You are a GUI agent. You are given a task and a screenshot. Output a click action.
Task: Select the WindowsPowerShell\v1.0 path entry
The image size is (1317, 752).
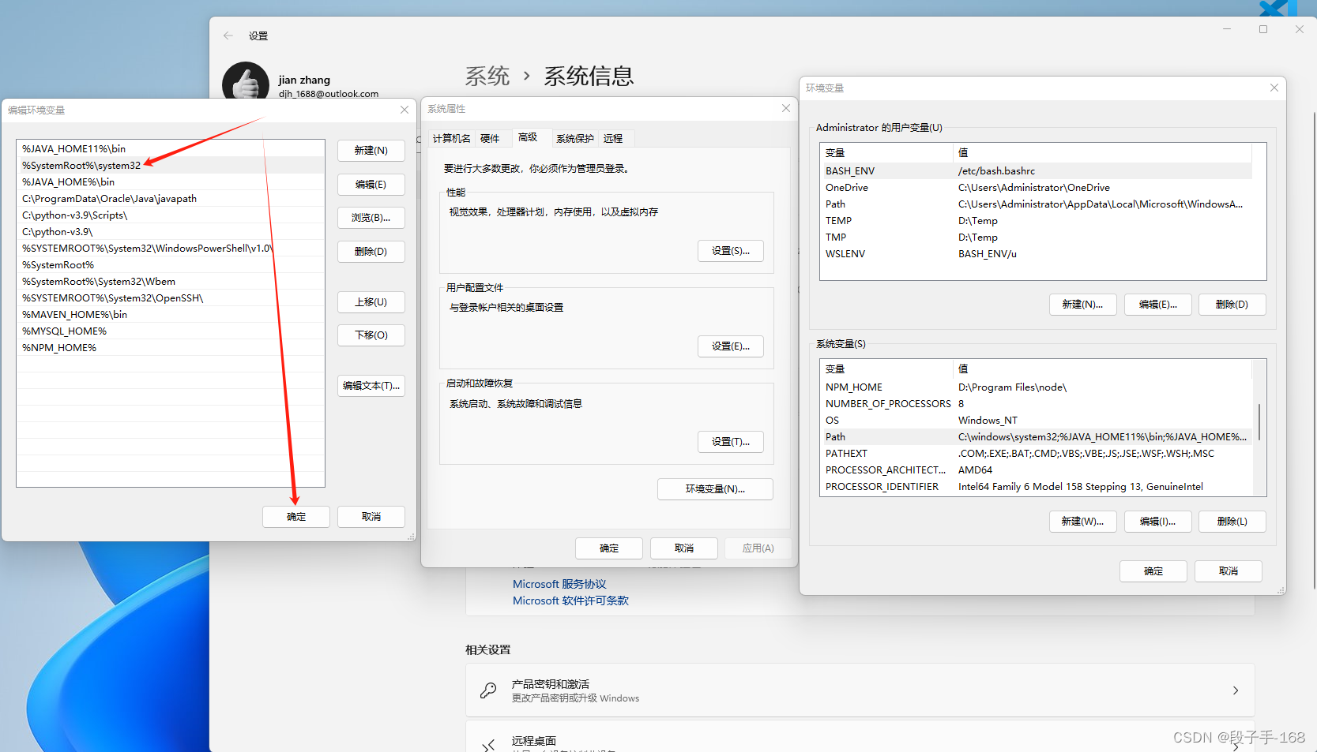tap(171, 248)
